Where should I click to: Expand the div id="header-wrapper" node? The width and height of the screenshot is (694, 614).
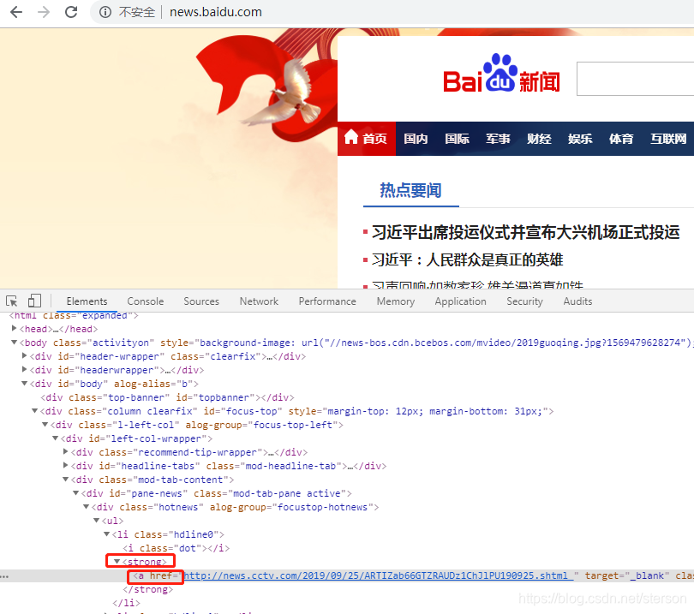pyautogui.click(x=25, y=355)
